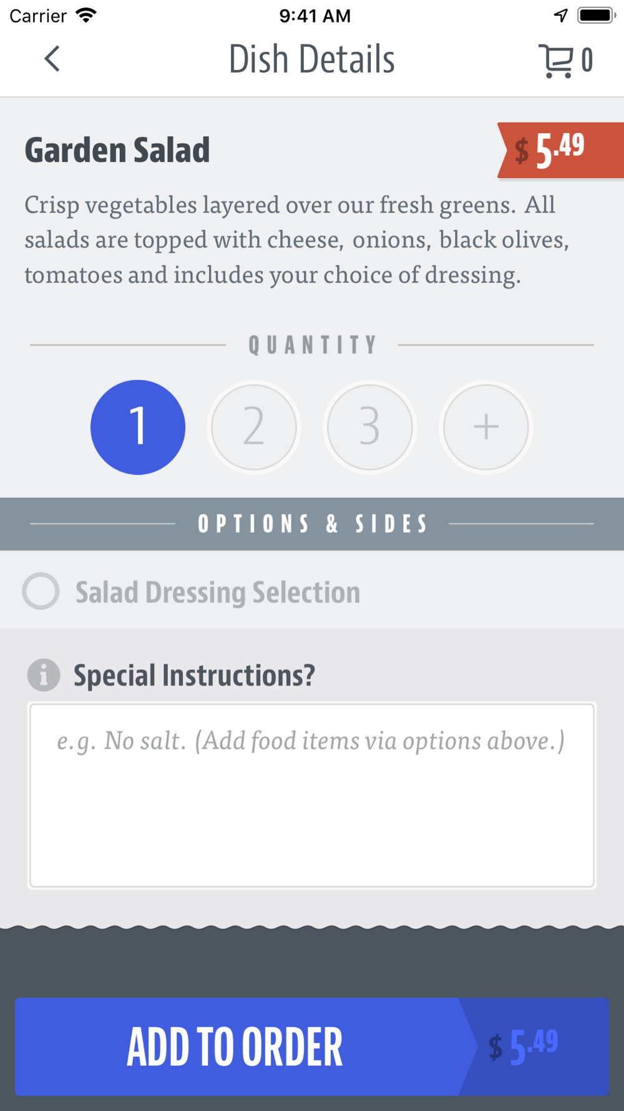
Task: Go back using the left chevron
Action: (x=52, y=59)
